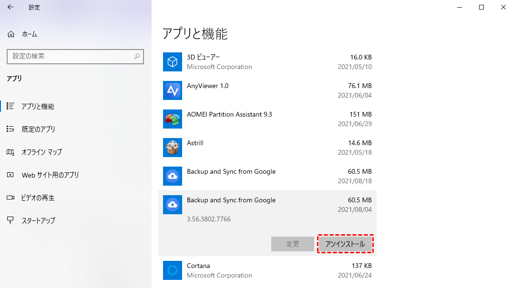Viewport: 512px width, 288px height.
Task: Click Backup and Sync icon dated 2021/08/18
Action: [x=173, y=176]
